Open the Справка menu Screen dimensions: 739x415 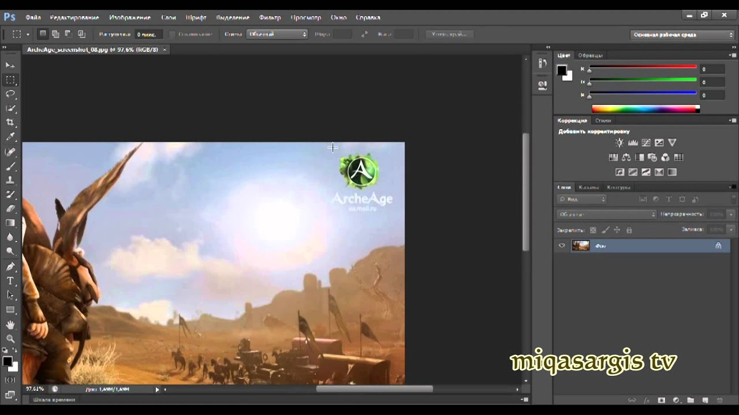368,18
